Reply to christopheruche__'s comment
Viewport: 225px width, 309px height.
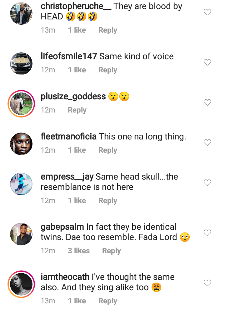pyautogui.click(x=107, y=30)
